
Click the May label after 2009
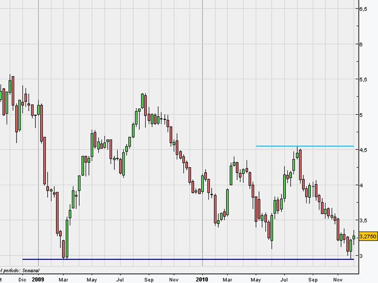point(92,280)
